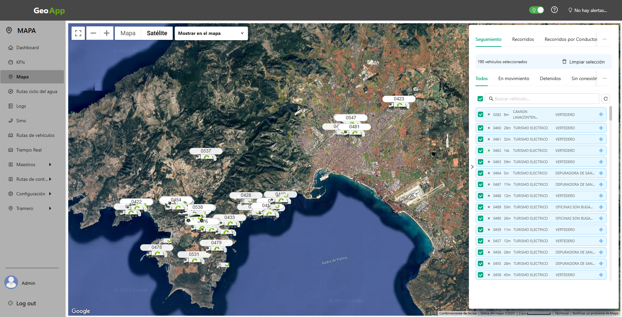Open Rutas ciclo del agua from sidebar
Screen dimensions: 622x317
(x=37, y=91)
